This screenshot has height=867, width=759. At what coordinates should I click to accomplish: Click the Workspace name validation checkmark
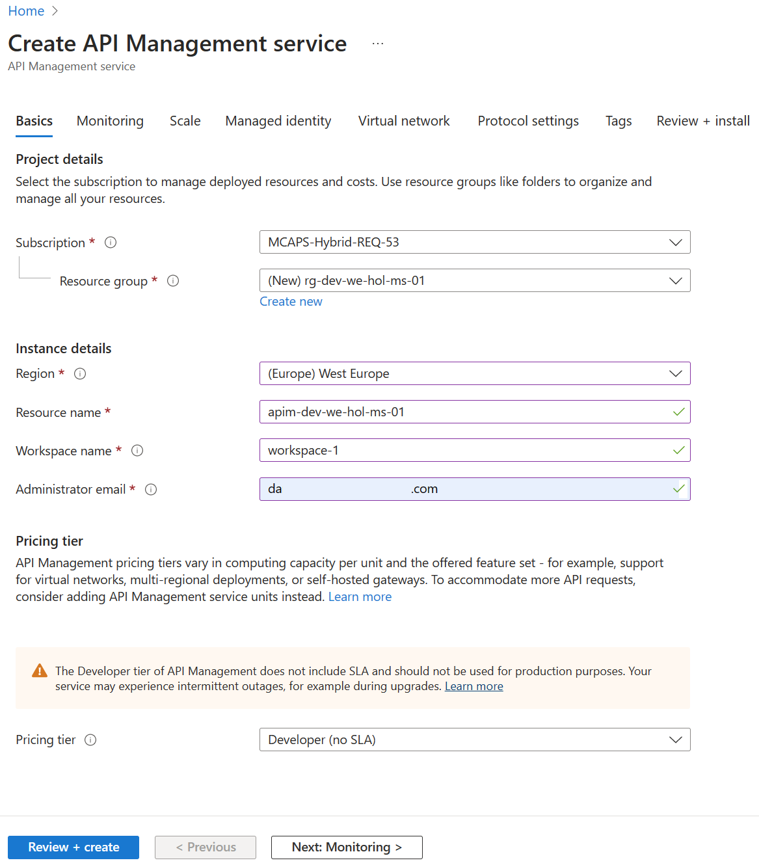point(678,450)
